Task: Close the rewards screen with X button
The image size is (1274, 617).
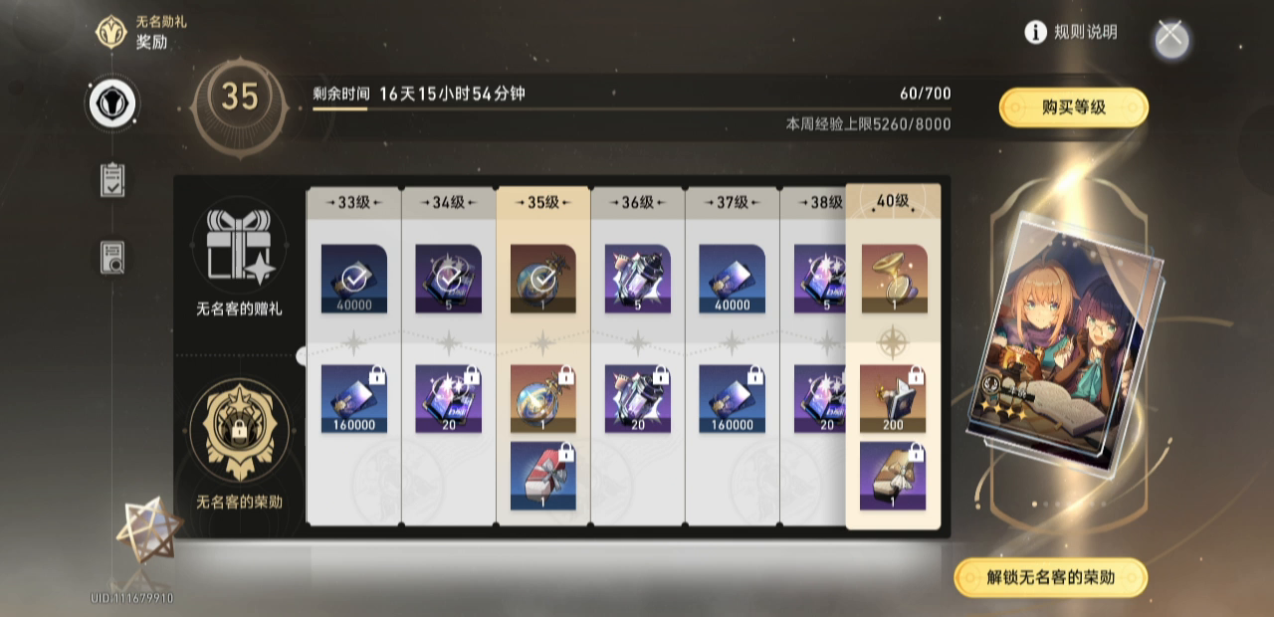Action: [x=1171, y=38]
